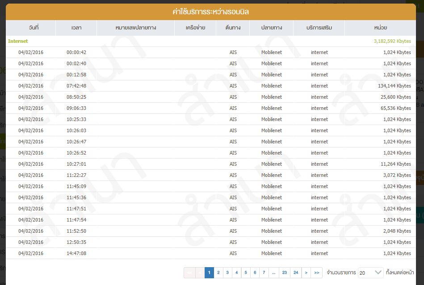Go to page 3 of results

[227, 272]
